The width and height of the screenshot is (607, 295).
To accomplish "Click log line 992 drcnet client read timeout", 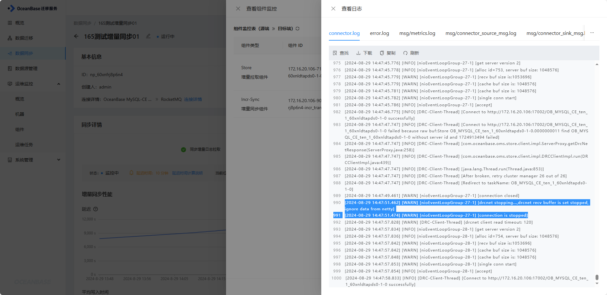I will pyautogui.click(x=439, y=222).
